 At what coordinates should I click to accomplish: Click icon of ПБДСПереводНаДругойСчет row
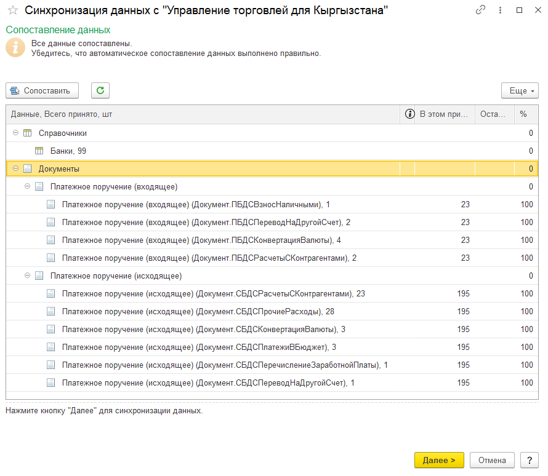(51, 222)
